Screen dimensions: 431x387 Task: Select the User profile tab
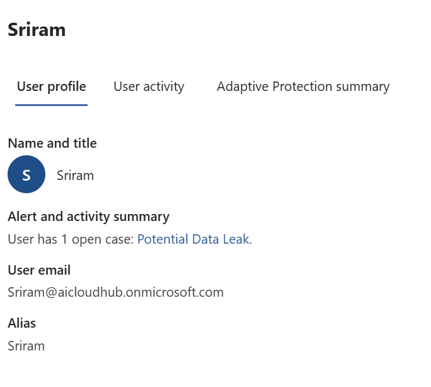pyautogui.click(x=52, y=86)
